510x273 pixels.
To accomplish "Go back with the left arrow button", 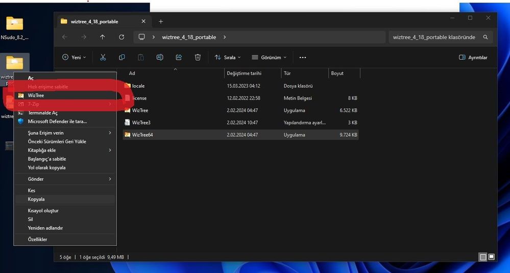I will (x=65, y=37).
